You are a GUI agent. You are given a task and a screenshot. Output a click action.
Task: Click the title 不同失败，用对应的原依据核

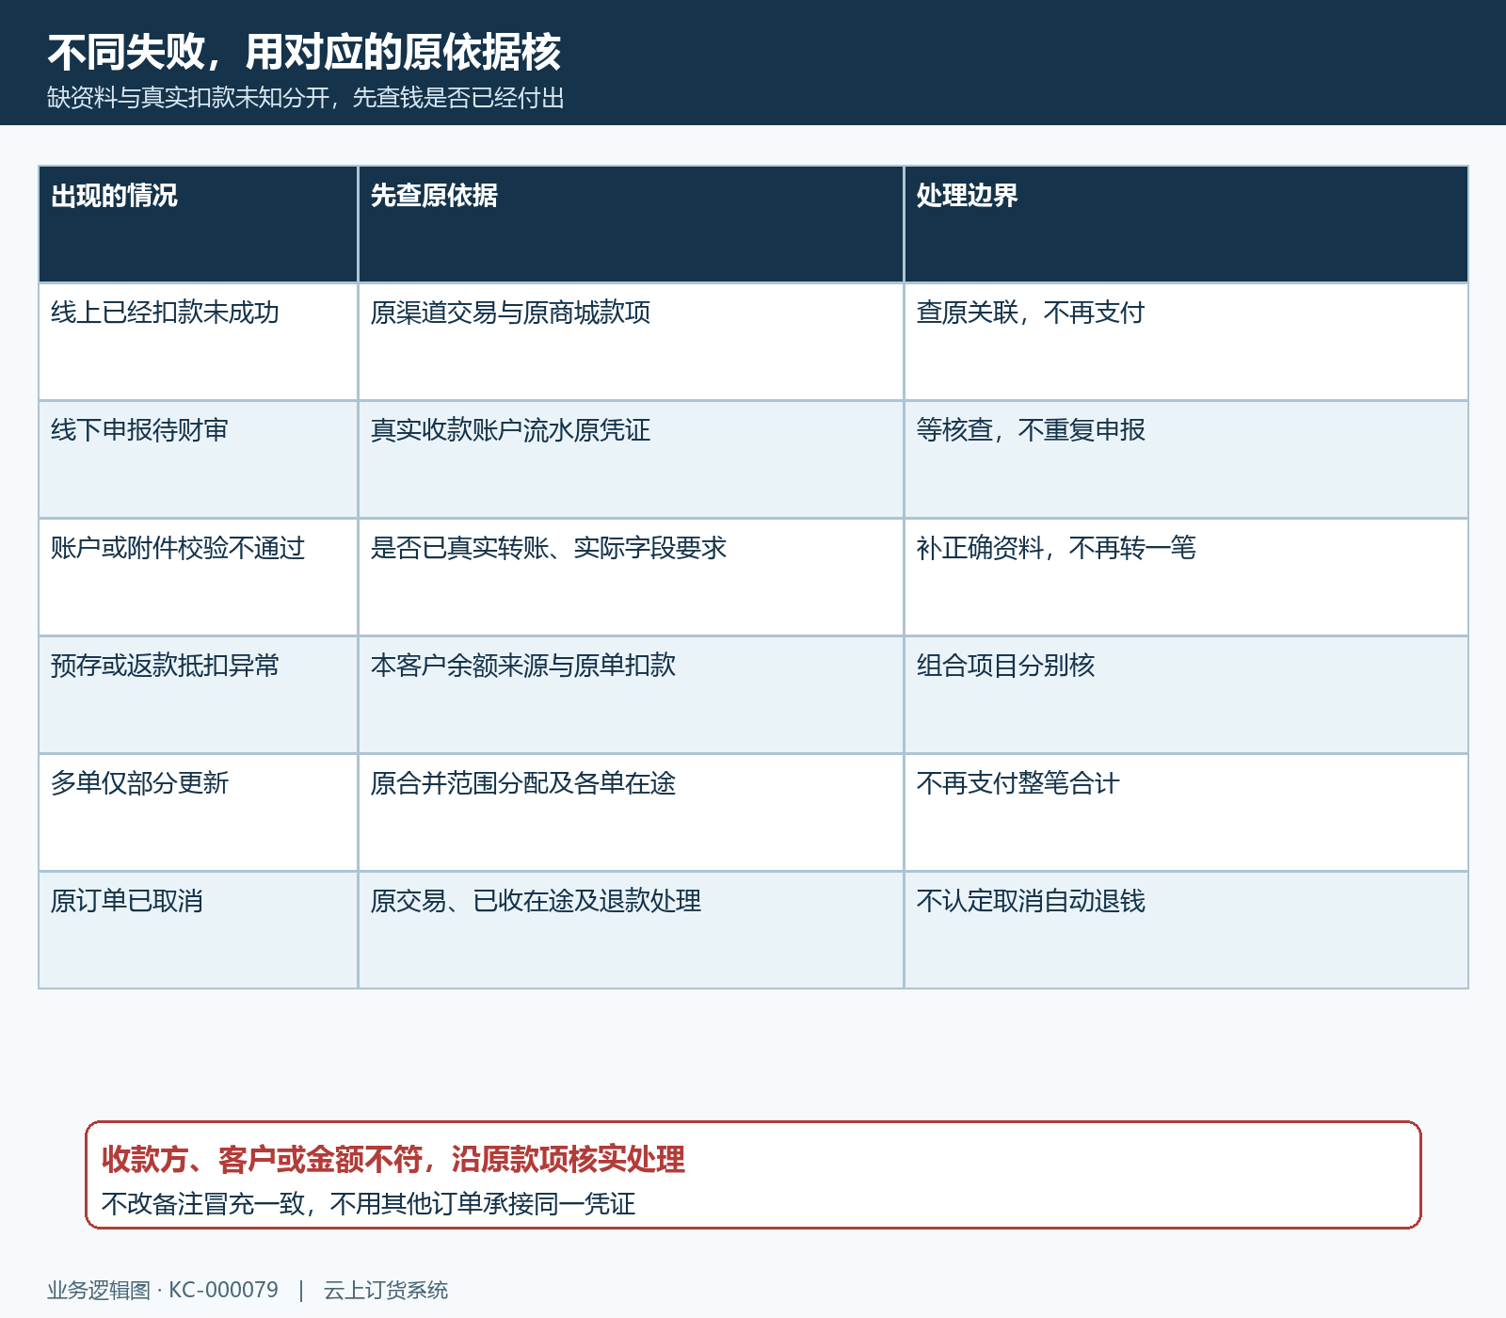pyautogui.click(x=304, y=52)
